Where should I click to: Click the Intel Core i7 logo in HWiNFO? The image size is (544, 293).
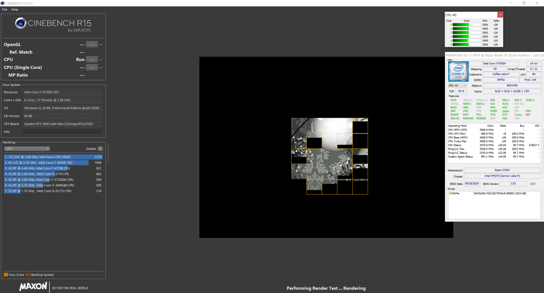click(458, 72)
